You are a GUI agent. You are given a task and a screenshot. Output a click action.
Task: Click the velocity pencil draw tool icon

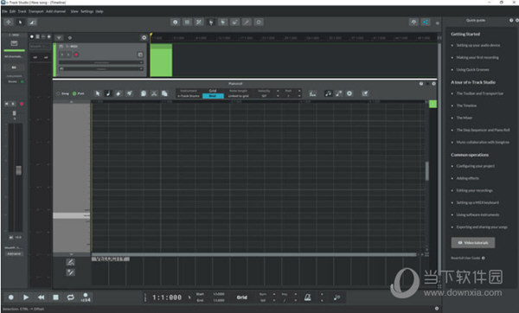(x=71, y=272)
